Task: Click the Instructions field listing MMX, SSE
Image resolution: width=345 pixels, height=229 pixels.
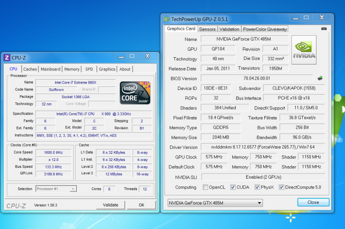Action: 94,136
